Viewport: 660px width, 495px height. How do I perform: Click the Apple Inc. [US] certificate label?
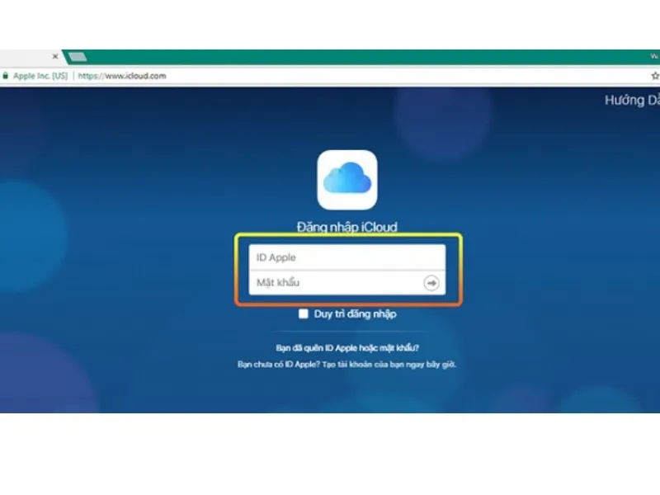40,76
